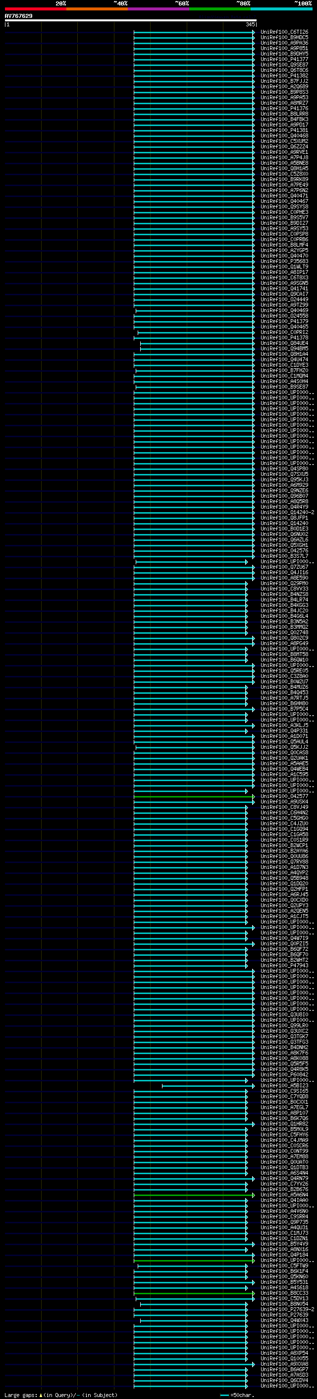Viewport: 317px width, 1399px height.
Task: Select hit label UniRef100_Q29PM0
Action: [x=284, y=583]
